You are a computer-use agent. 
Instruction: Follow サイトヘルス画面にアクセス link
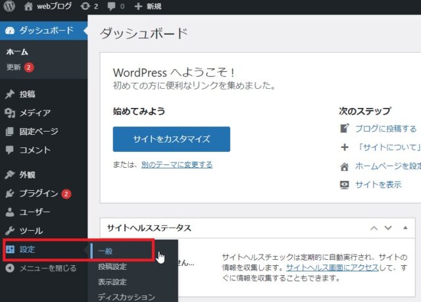pyautogui.click(x=332, y=267)
